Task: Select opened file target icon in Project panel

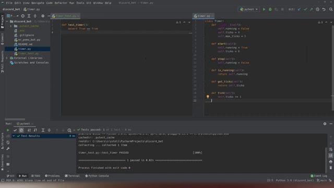Action: tap(23, 16)
